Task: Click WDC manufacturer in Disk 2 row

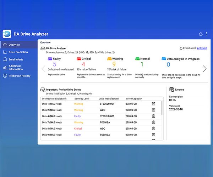Action: coord(103,110)
